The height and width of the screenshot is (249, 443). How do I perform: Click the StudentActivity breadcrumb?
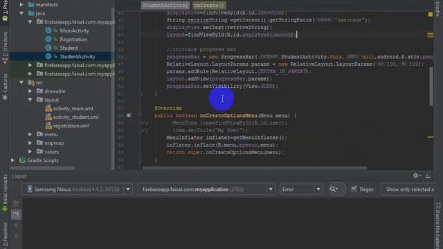pos(165,6)
